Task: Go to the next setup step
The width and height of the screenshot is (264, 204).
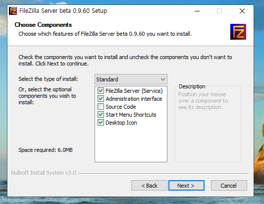Action: click(x=186, y=186)
